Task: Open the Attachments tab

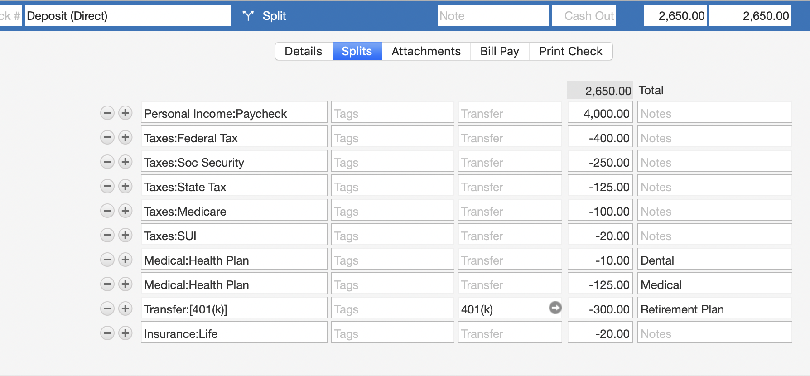Action: (x=426, y=51)
